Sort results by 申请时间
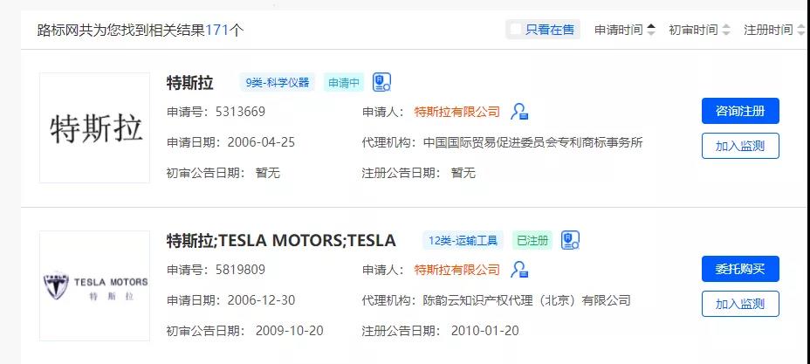Viewport: 810px width, 364px height. 625,30
